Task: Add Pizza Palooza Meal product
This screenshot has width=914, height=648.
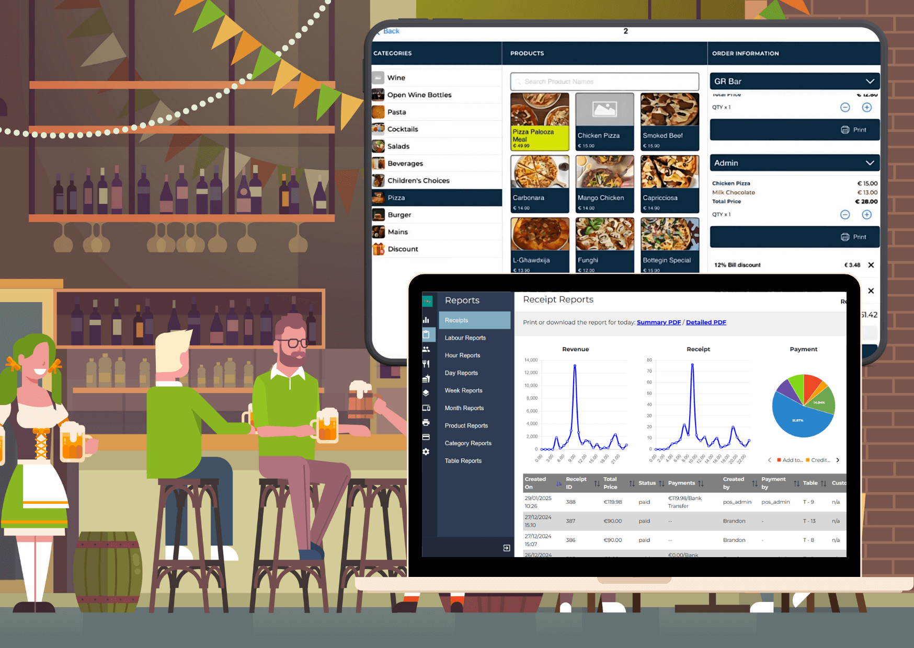Action: [x=540, y=122]
